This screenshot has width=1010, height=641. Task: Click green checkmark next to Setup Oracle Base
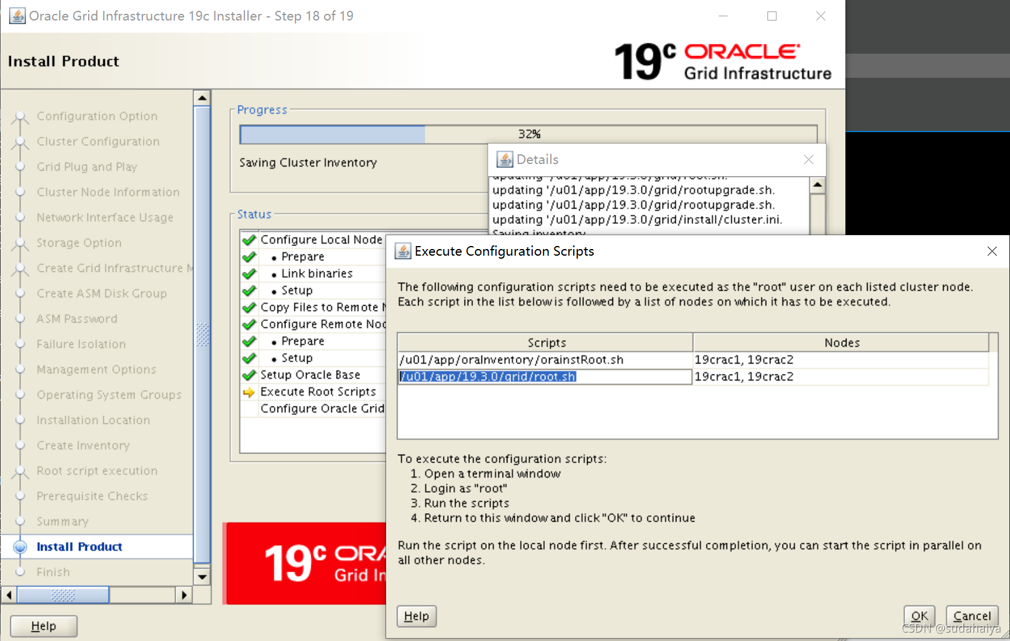coord(249,374)
